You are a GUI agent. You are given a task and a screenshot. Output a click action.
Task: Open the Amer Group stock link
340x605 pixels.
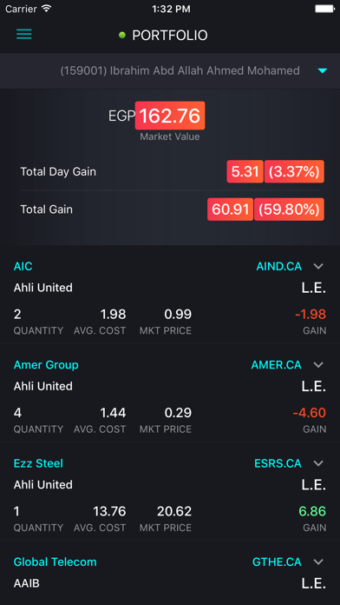[x=46, y=364]
